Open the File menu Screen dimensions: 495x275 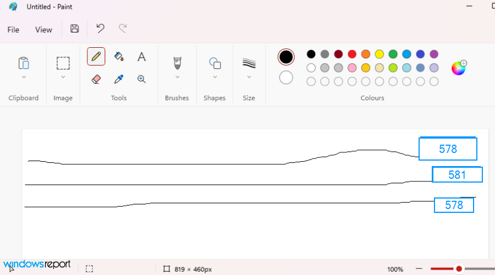[x=13, y=30]
